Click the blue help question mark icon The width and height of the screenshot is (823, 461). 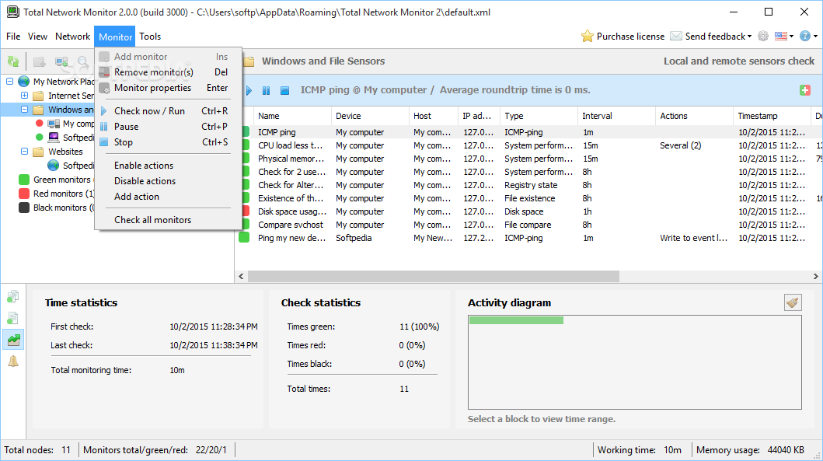804,37
